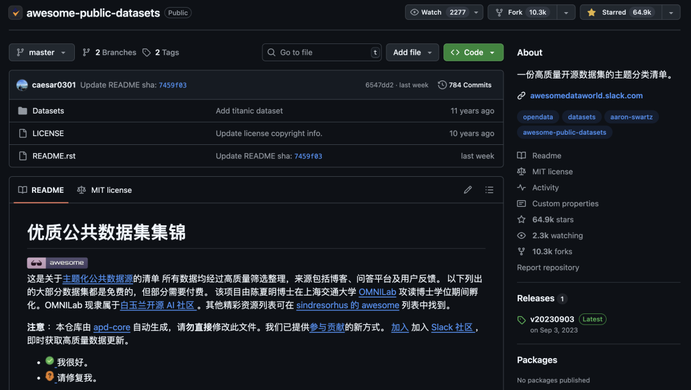Click the green checkmark status icon
This screenshot has width=691, height=390.
50,361
